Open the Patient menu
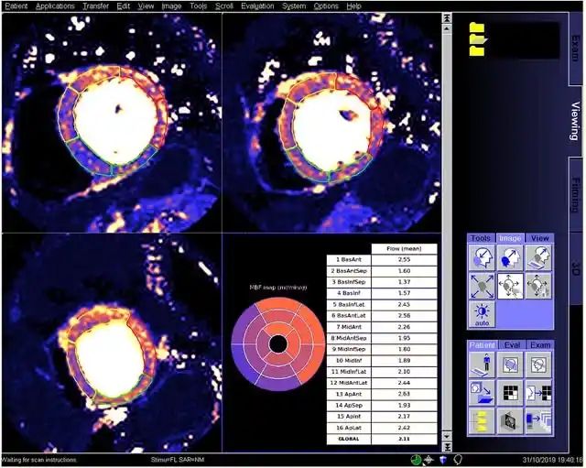Viewport: 586px width, 468px height. (x=16, y=6)
